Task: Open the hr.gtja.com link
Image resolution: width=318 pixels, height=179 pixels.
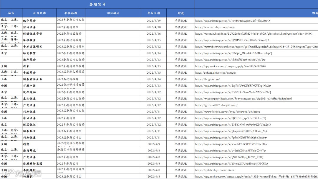Action: tap(208, 79)
